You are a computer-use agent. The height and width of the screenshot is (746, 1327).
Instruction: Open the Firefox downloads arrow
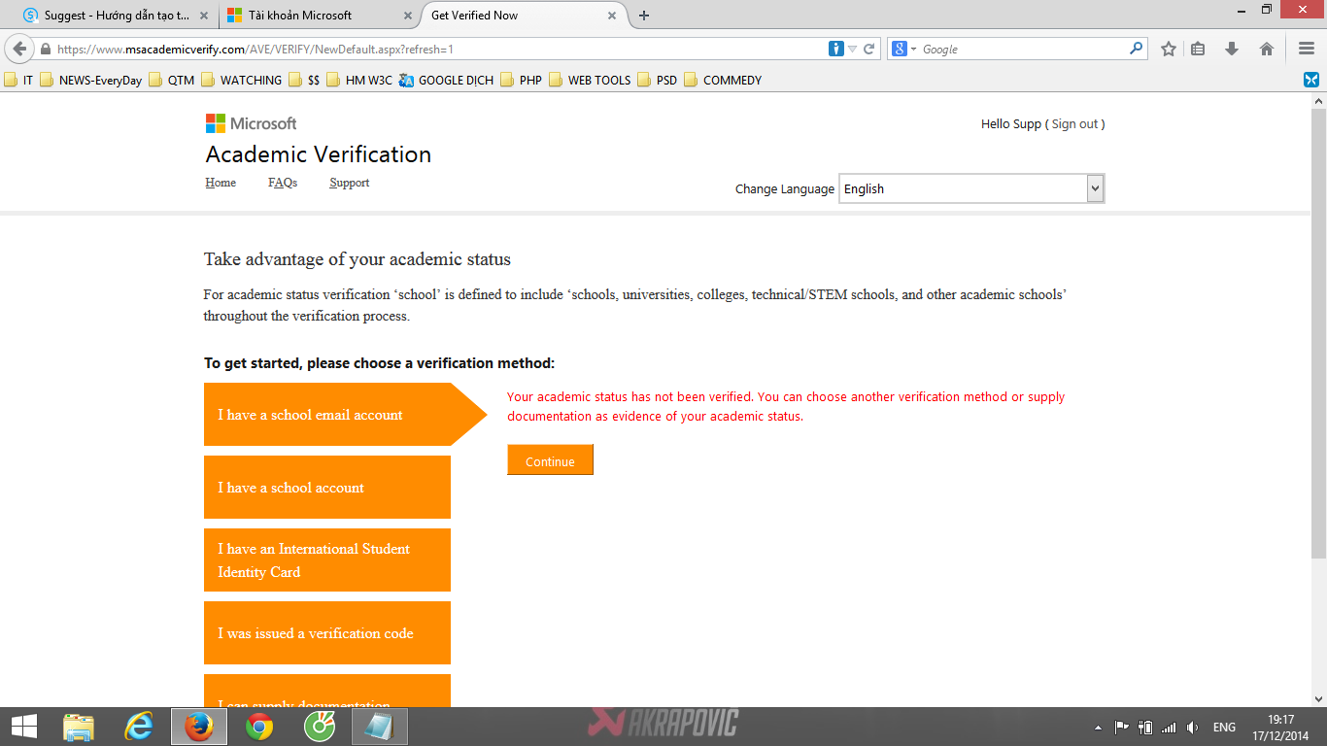tap(1232, 49)
